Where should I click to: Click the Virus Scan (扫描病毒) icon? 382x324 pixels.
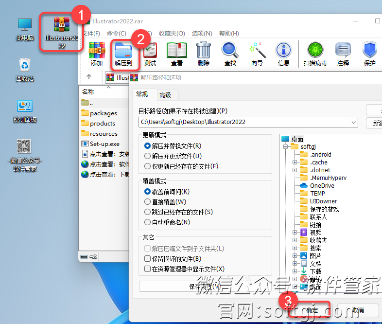[315, 50]
